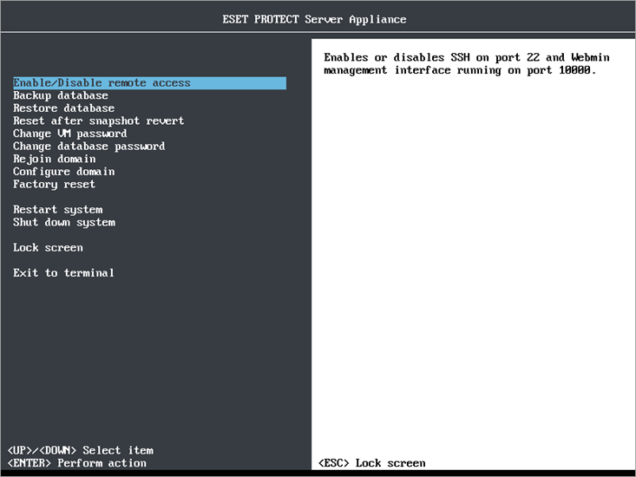Click Reset after snapshot revert
The height and width of the screenshot is (477, 636).
coord(98,121)
